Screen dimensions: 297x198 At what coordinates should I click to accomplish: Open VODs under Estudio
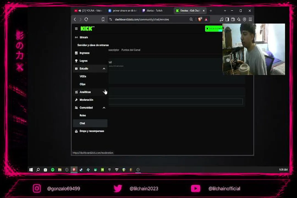83,76
